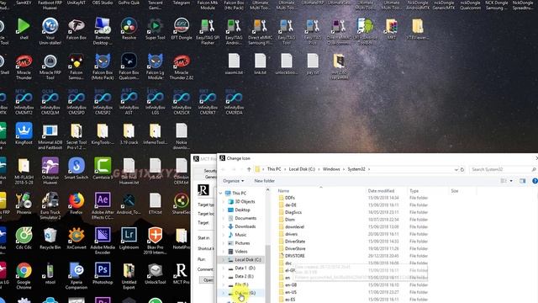The width and height of the screenshot is (538, 303).
Task: Open the Miracle Thunder 2.82 icon
Action: pos(182,66)
